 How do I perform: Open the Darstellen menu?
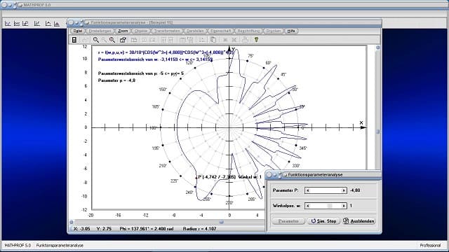pyautogui.click(x=195, y=31)
